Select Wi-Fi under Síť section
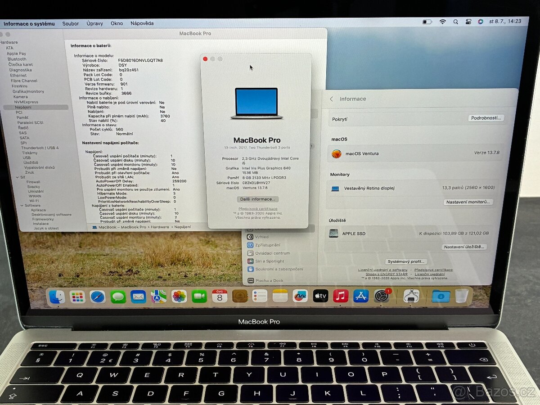The width and height of the screenshot is (540, 405). coord(34,201)
